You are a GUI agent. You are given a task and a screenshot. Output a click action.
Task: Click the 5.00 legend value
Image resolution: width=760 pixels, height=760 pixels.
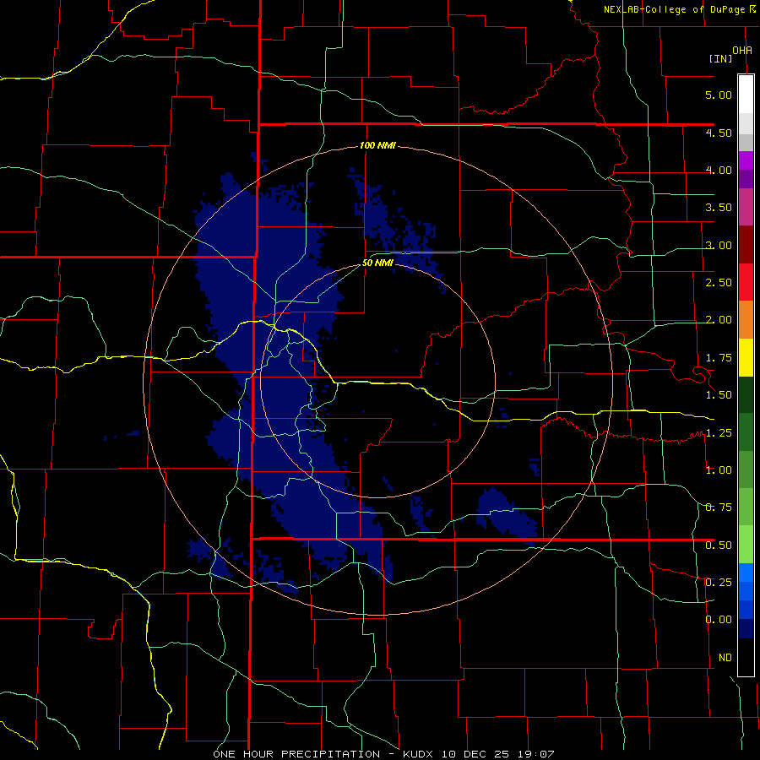(719, 95)
